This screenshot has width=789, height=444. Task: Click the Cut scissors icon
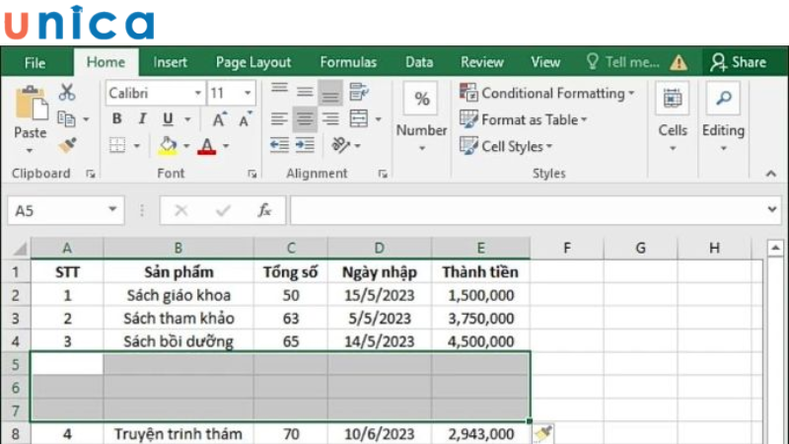pos(67,93)
